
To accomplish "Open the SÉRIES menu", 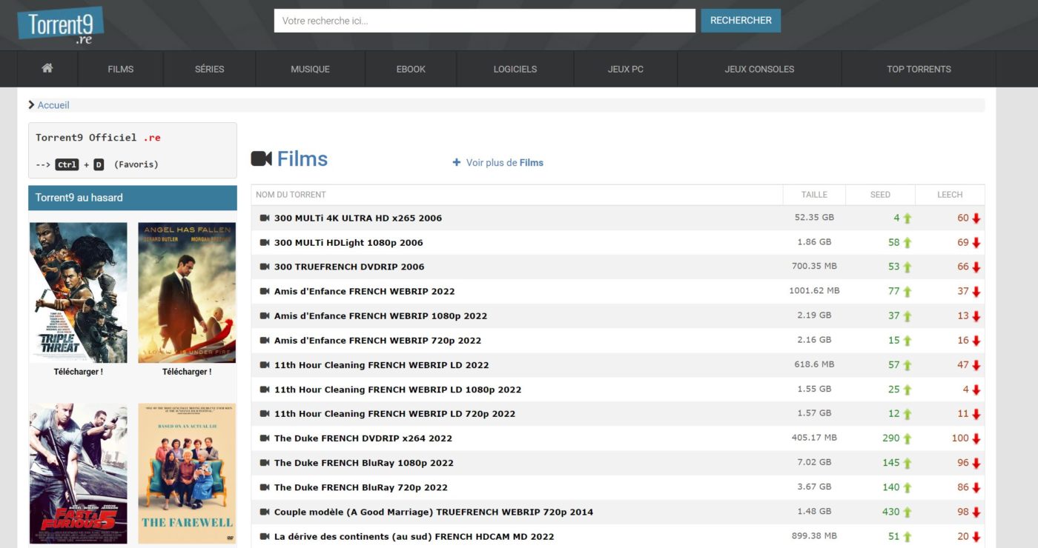I will click(x=210, y=69).
